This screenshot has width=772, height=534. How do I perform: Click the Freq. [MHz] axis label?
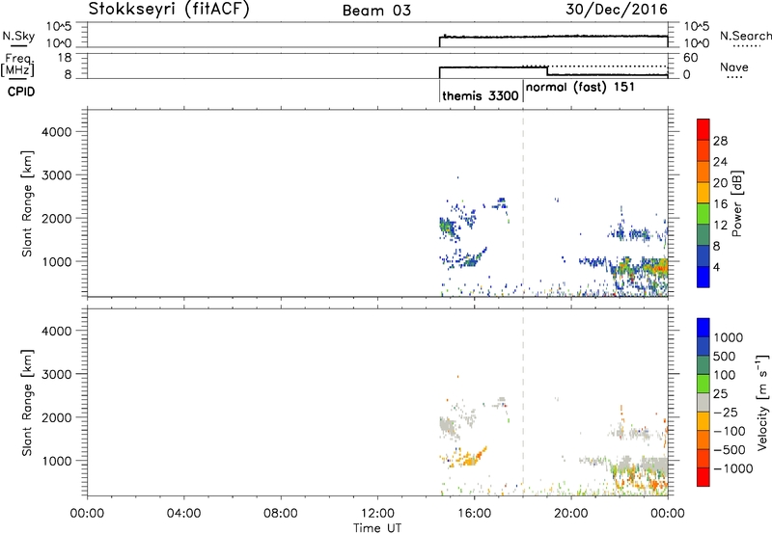point(17,65)
